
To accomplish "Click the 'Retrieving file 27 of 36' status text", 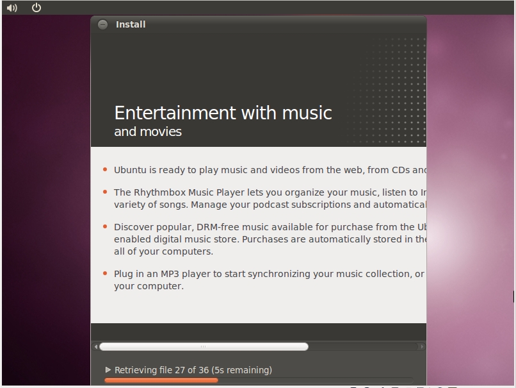I will (193, 370).
